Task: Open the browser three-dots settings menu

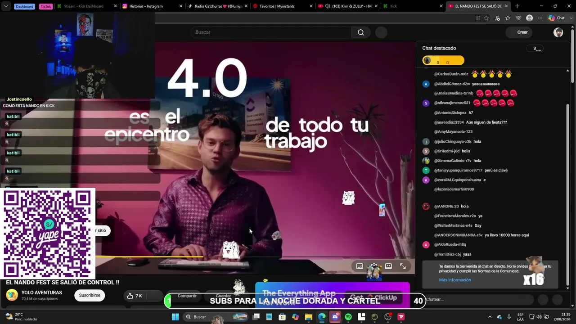Action: (540, 18)
